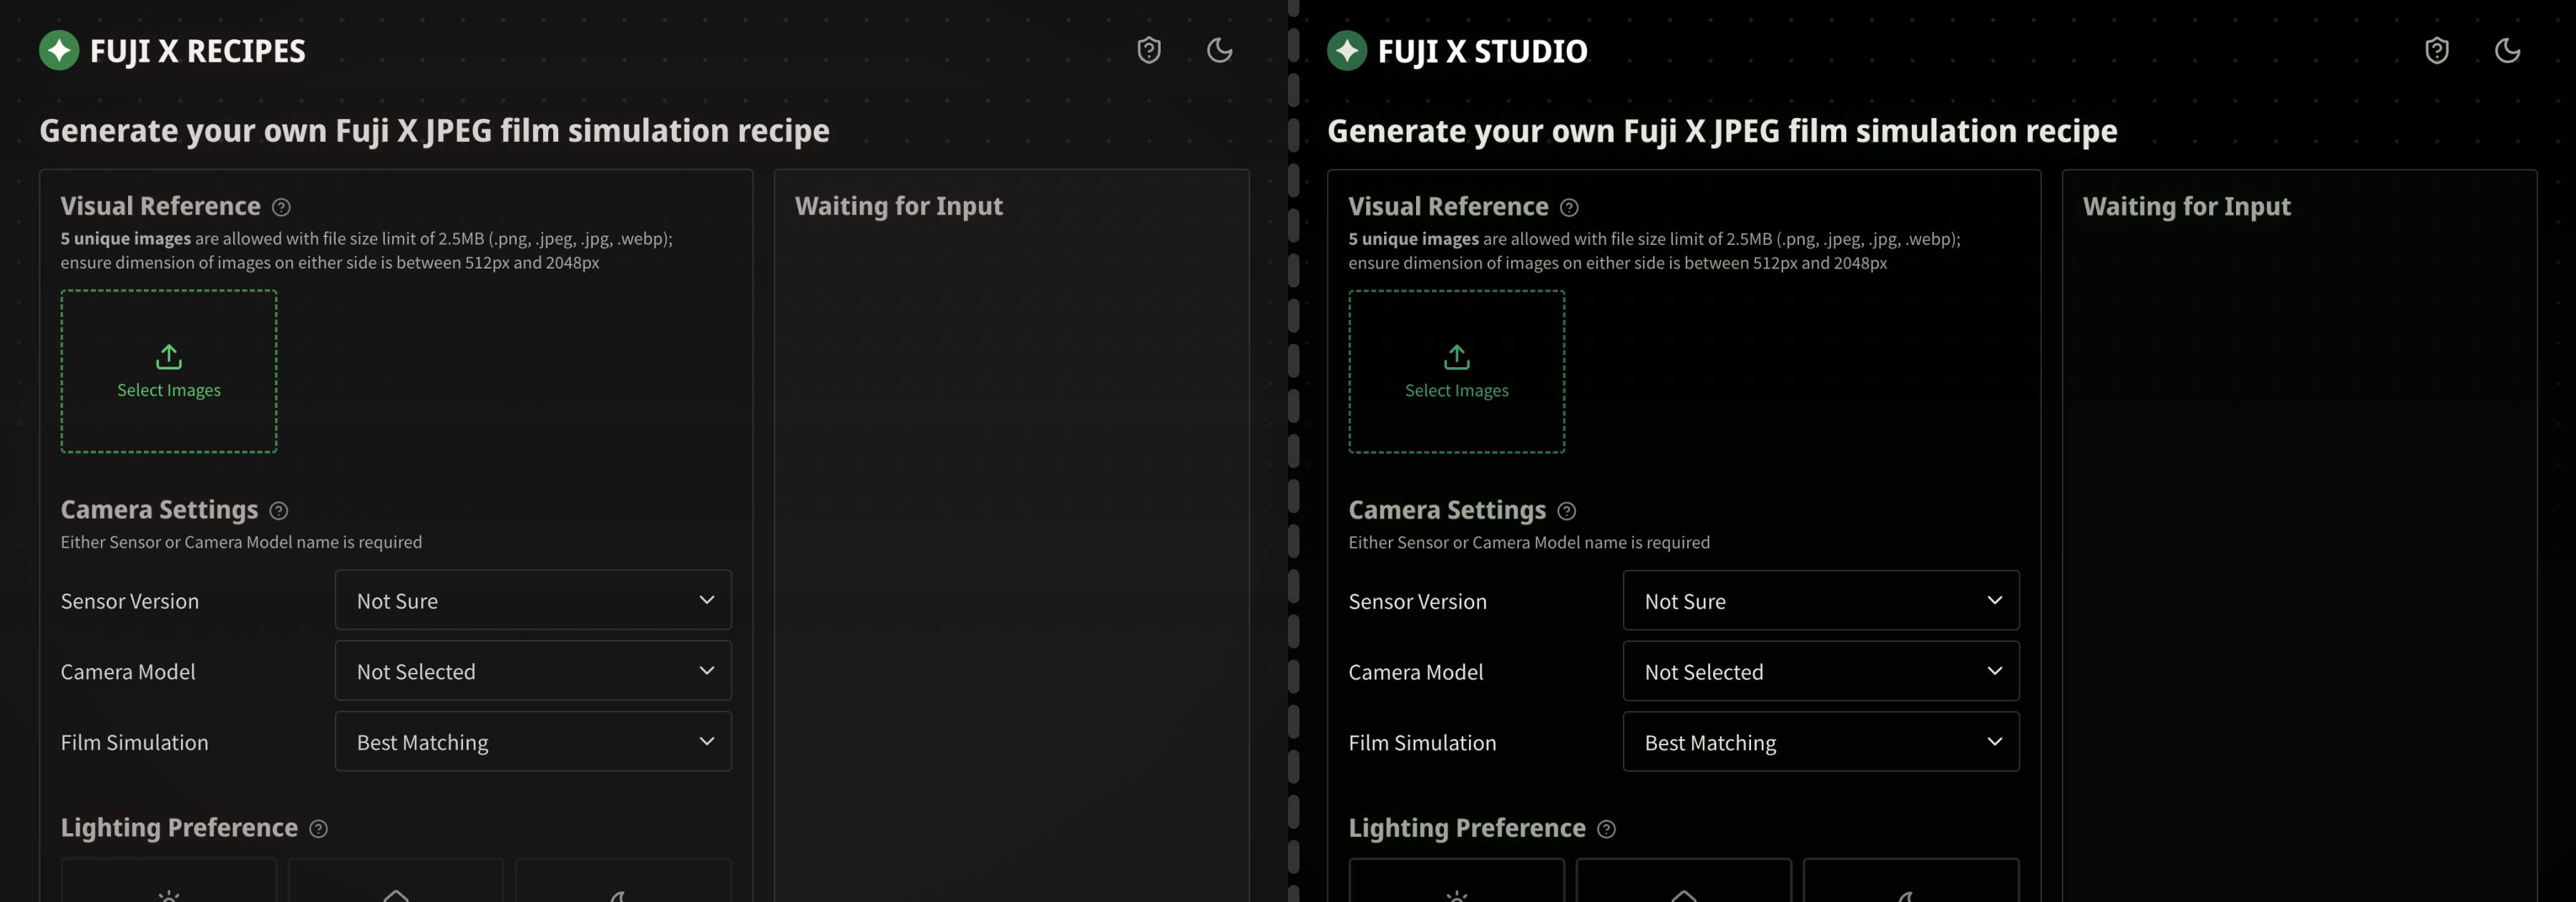The image size is (2576, 902).
Task: Click "Film Simulation" label in Fuji X Recipes
Action: (134, 742)
